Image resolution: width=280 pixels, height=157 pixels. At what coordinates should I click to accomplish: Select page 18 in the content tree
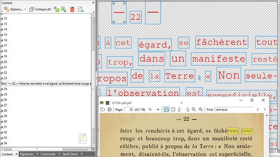(4, 51)
